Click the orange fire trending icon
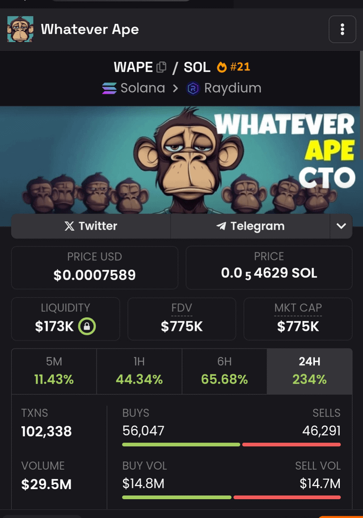 222,67
